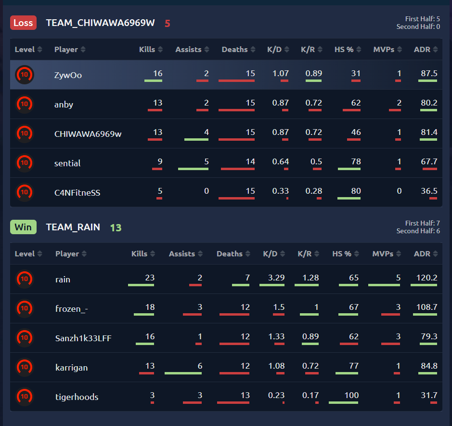Click Sanzh1k33LFF's ADR value 79.3
The image size is (452, 426).
[x=429, y=336]
